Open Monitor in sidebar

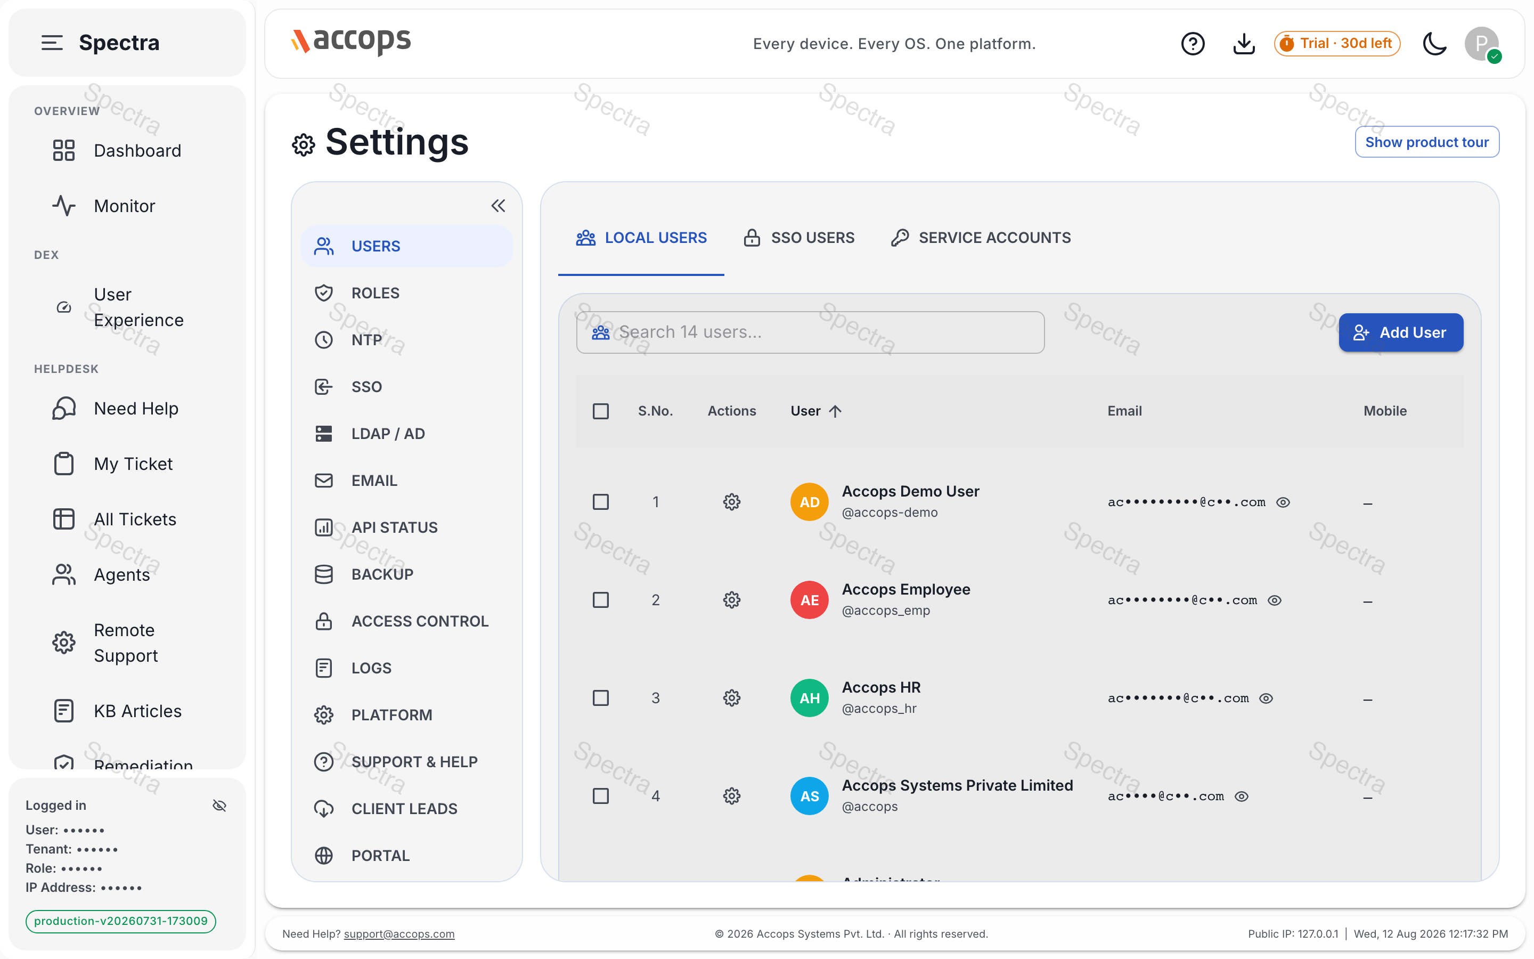(x=127, y=206)
